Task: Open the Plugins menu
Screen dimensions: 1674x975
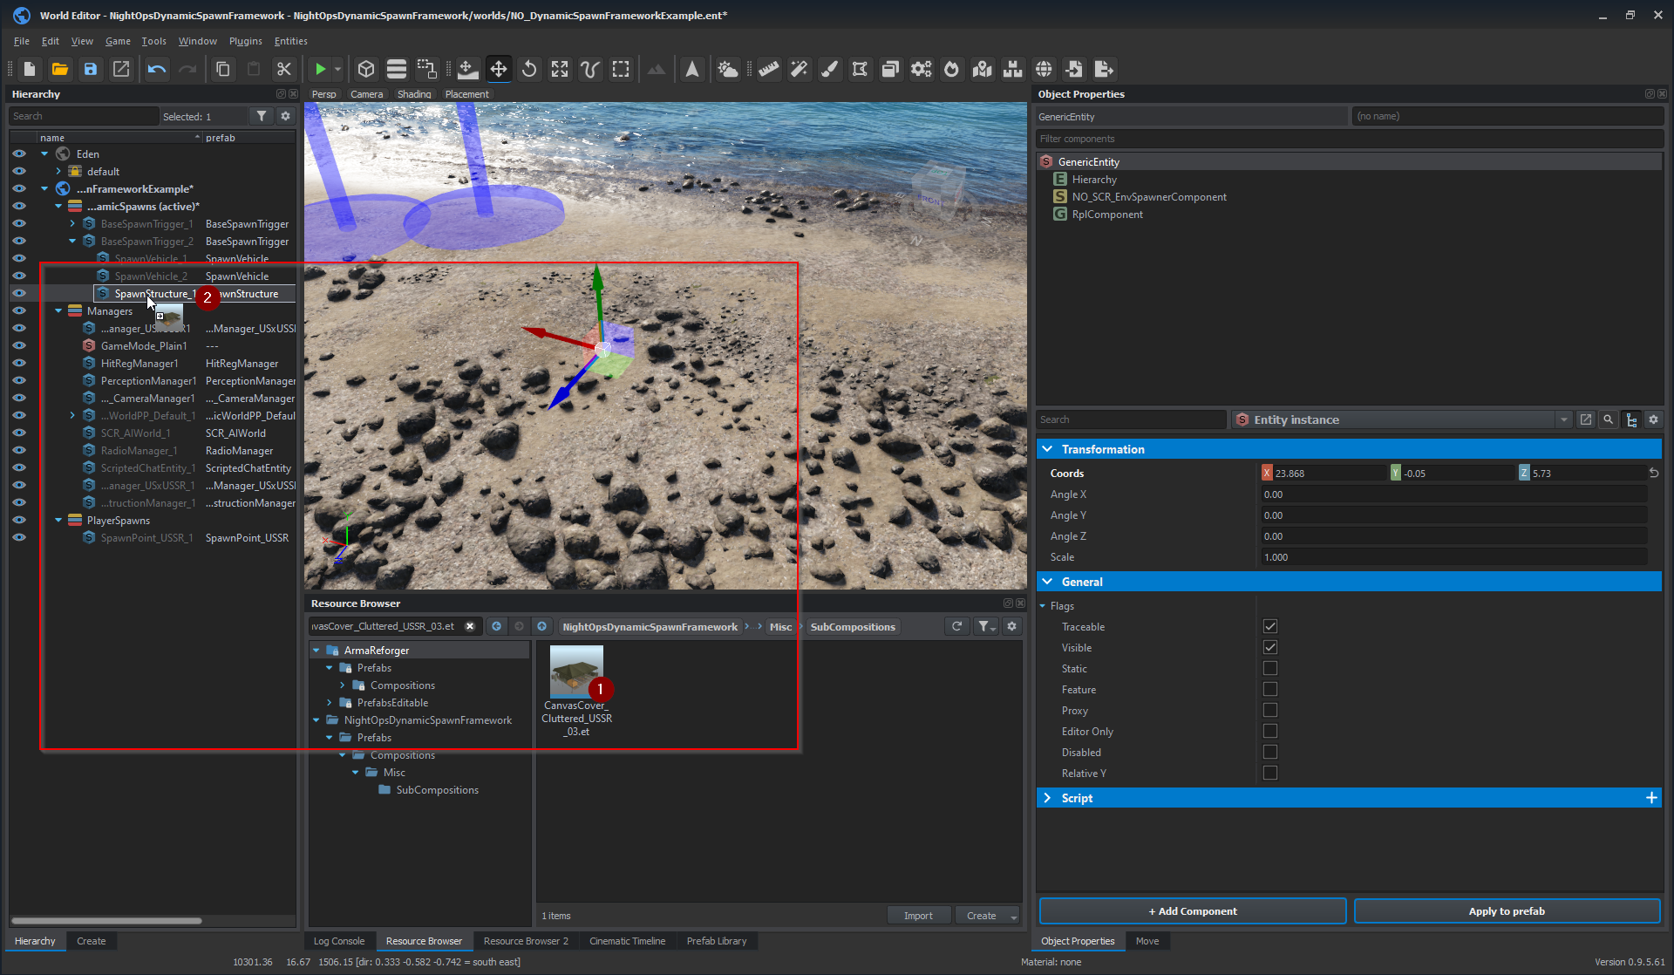Action: tap(245, 41)
